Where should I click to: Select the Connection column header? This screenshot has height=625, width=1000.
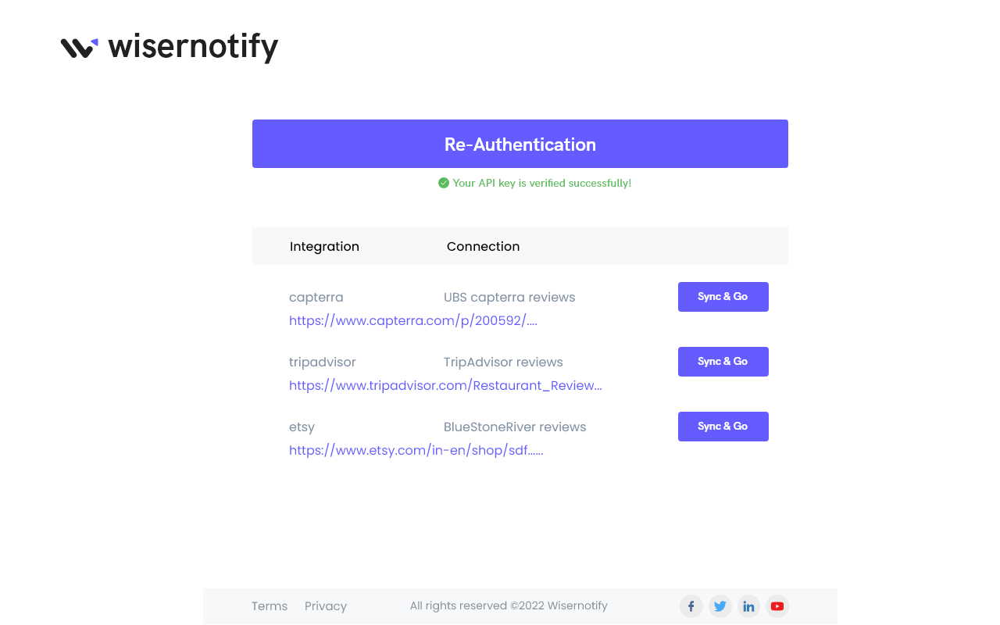pyautogui.click(x=483, y=246)
